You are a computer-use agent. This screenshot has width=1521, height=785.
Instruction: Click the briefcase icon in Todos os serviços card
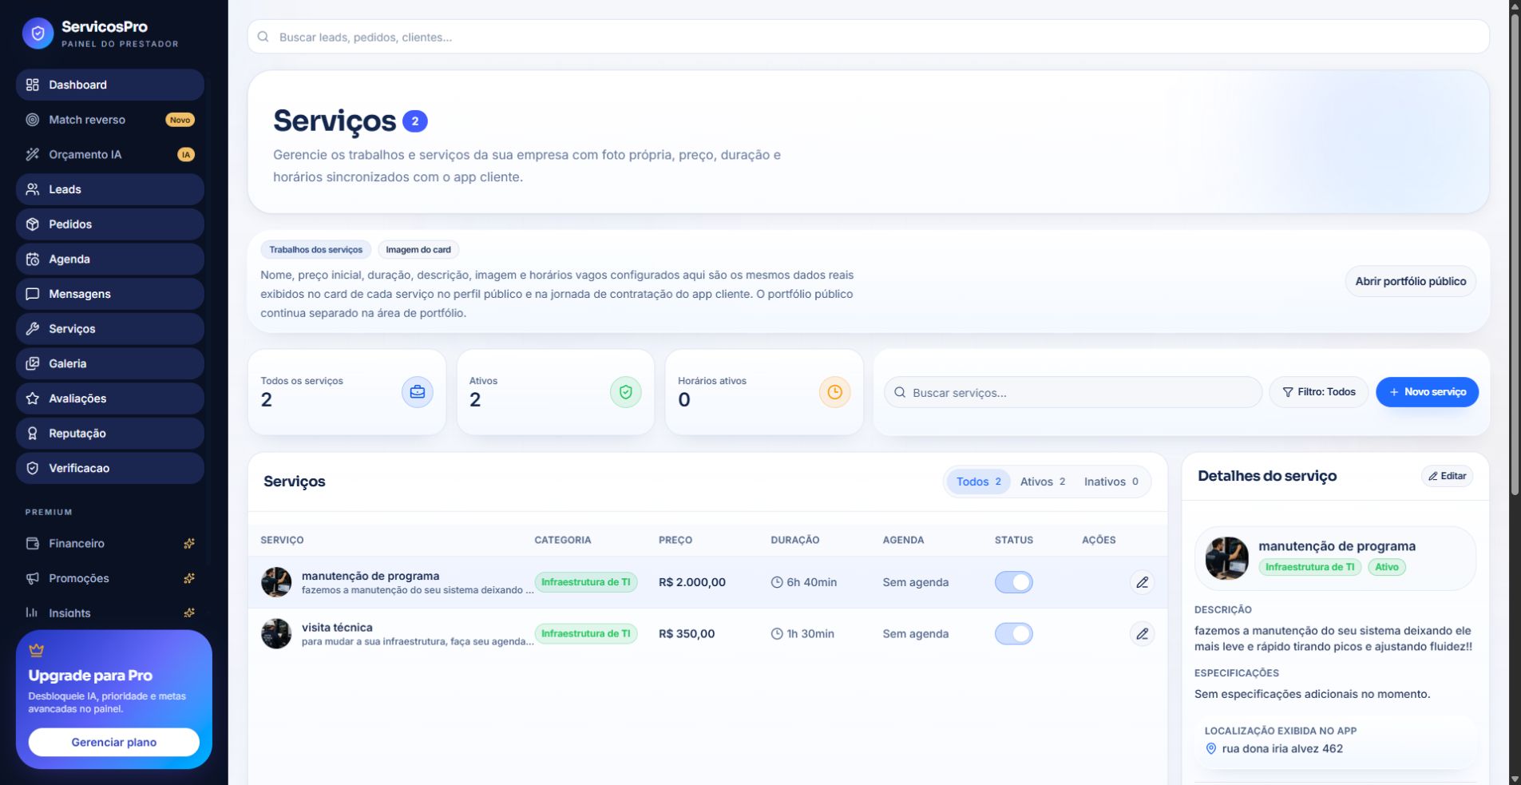coord(418,392)
